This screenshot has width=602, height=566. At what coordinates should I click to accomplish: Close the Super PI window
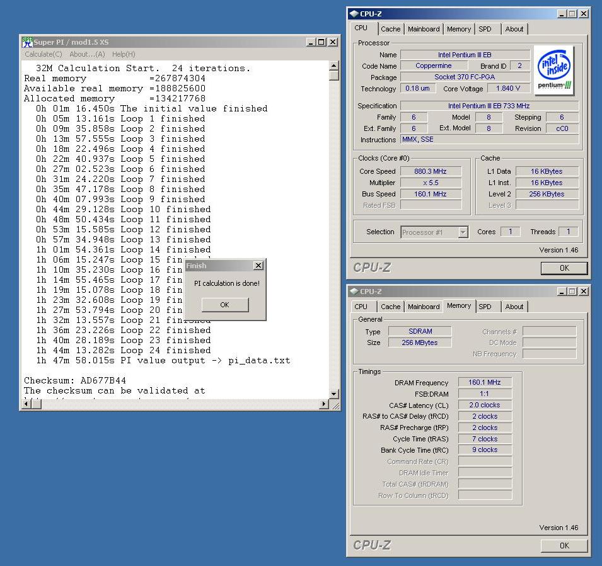tap(333, 42)
